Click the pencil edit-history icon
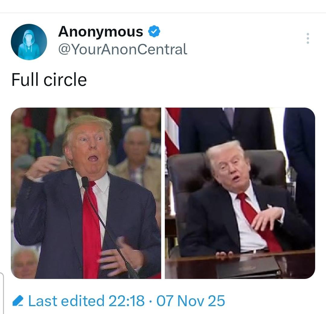The height and width of the screenshot is (314, 326). [18, 301]
